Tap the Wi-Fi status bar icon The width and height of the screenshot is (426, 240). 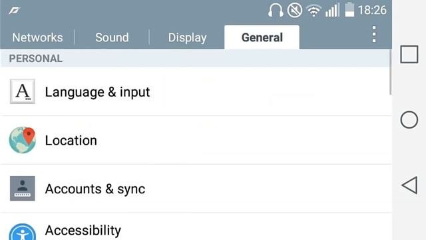tap(314, 11)
